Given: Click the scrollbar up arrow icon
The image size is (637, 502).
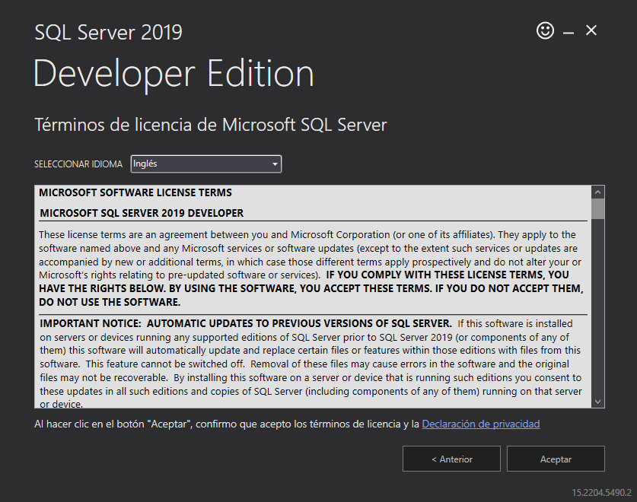Looking at the screenshot, I should [x=596, y=190].
